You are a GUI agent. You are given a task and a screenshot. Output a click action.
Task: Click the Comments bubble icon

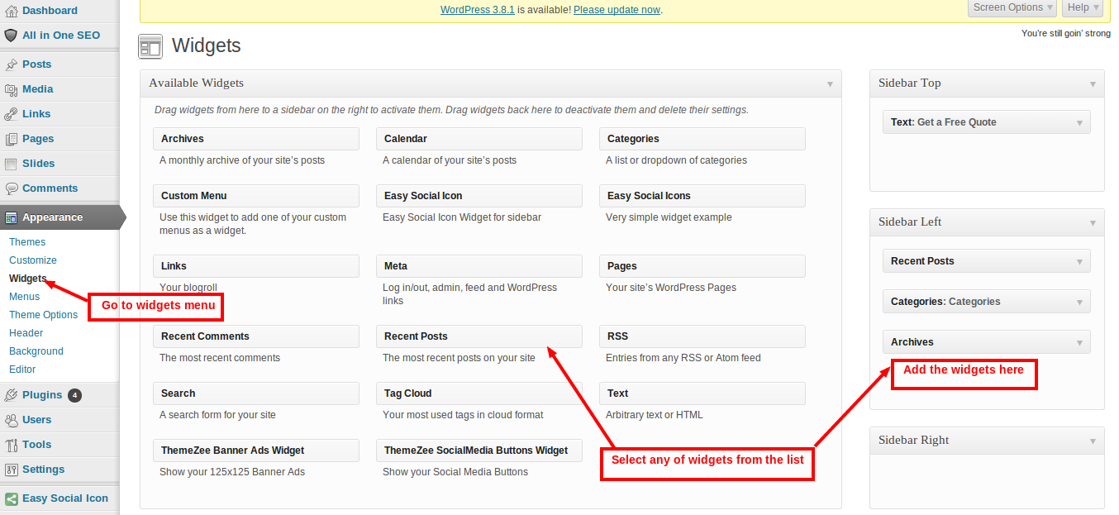click(11, 188)
